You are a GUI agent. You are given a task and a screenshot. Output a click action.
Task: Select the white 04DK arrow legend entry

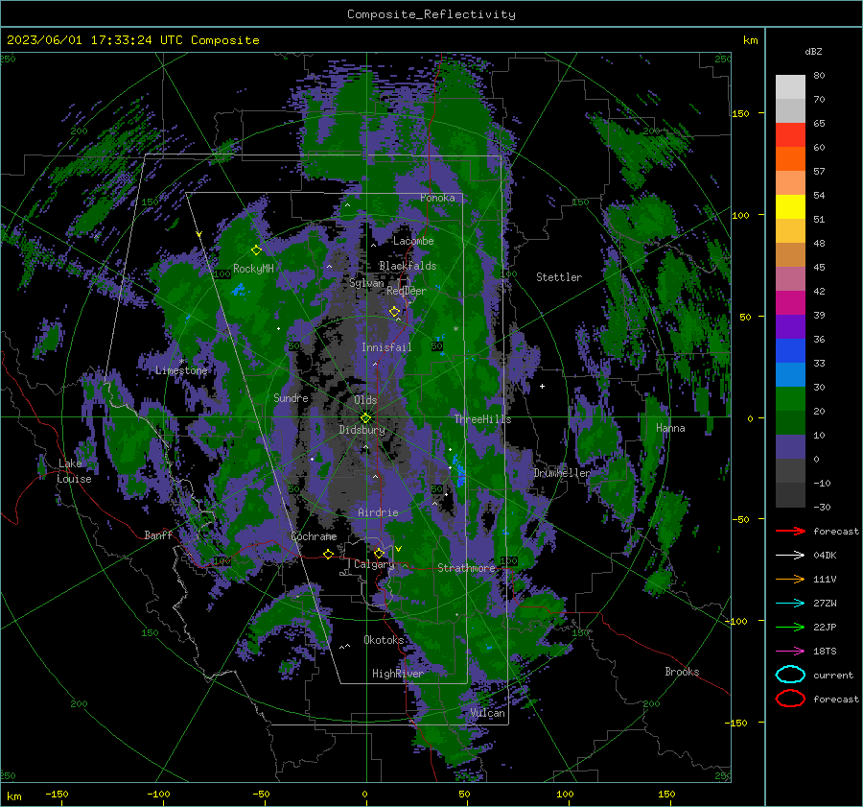(790, 555)
